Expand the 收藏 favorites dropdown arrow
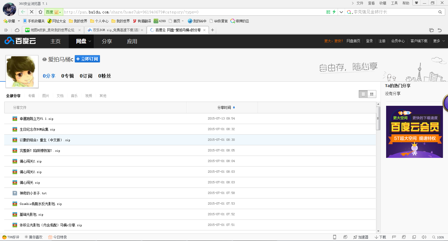The image size is (448, 241). (x=19, y=21)
